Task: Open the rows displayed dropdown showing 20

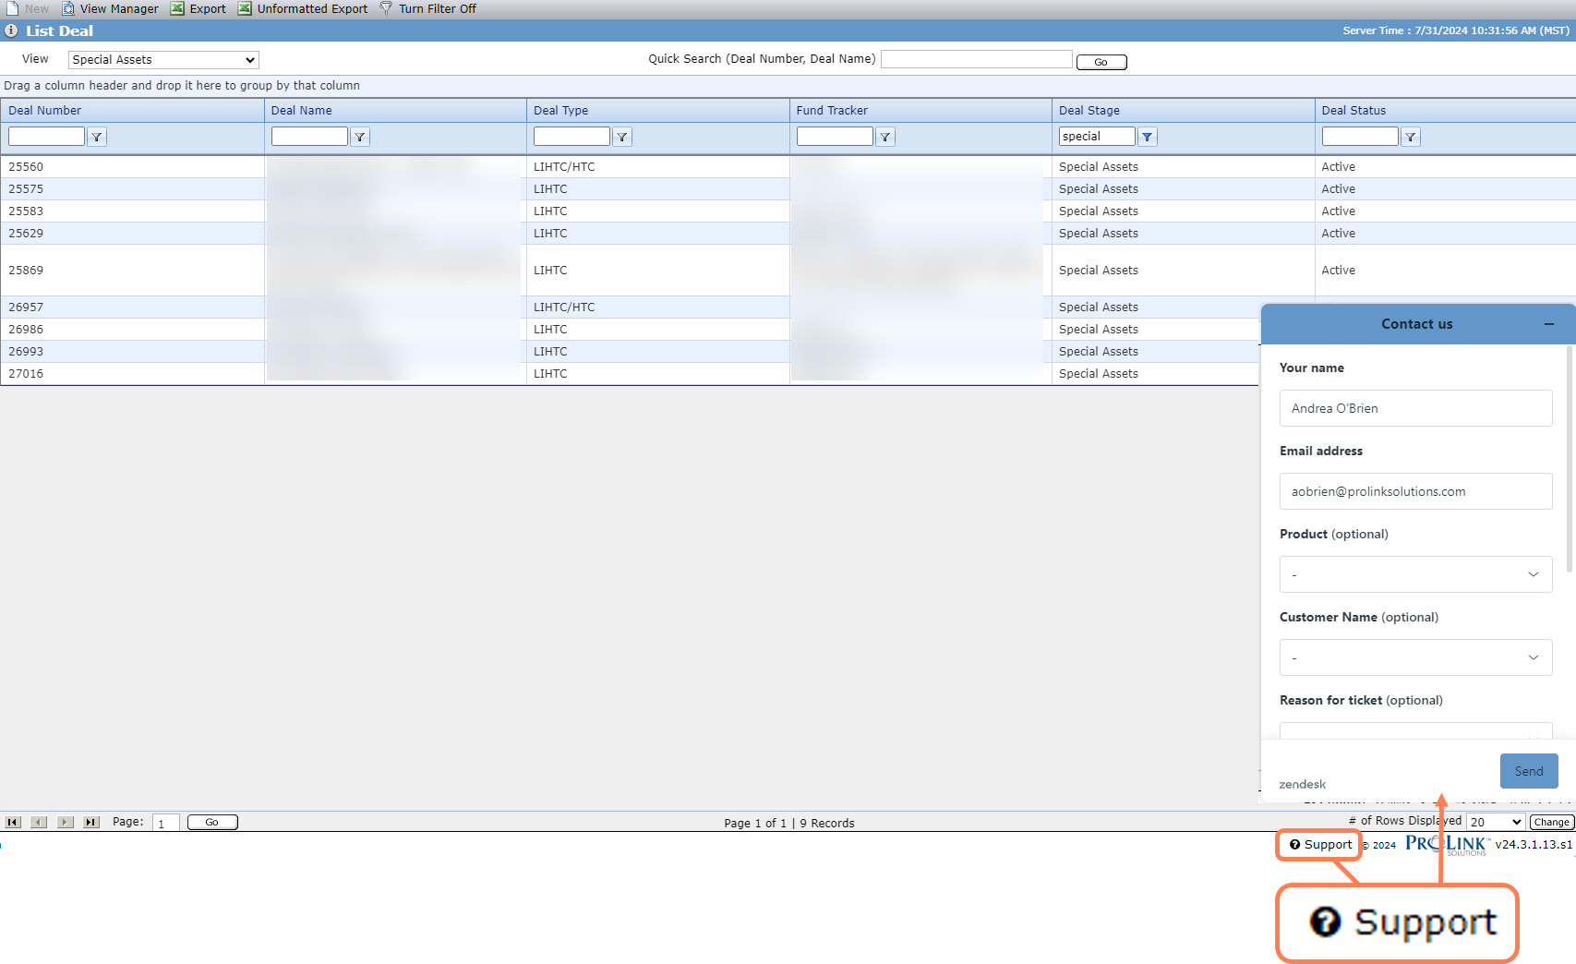Action: (1496, 822)
